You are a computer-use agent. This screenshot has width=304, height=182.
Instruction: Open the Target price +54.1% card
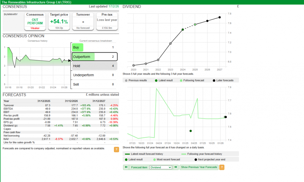[59, 21]
